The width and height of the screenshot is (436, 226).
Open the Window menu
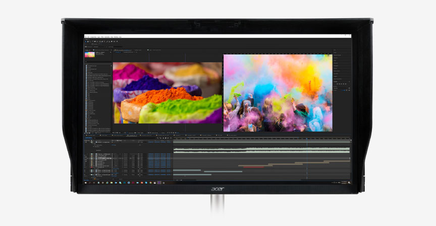[116, 37]
